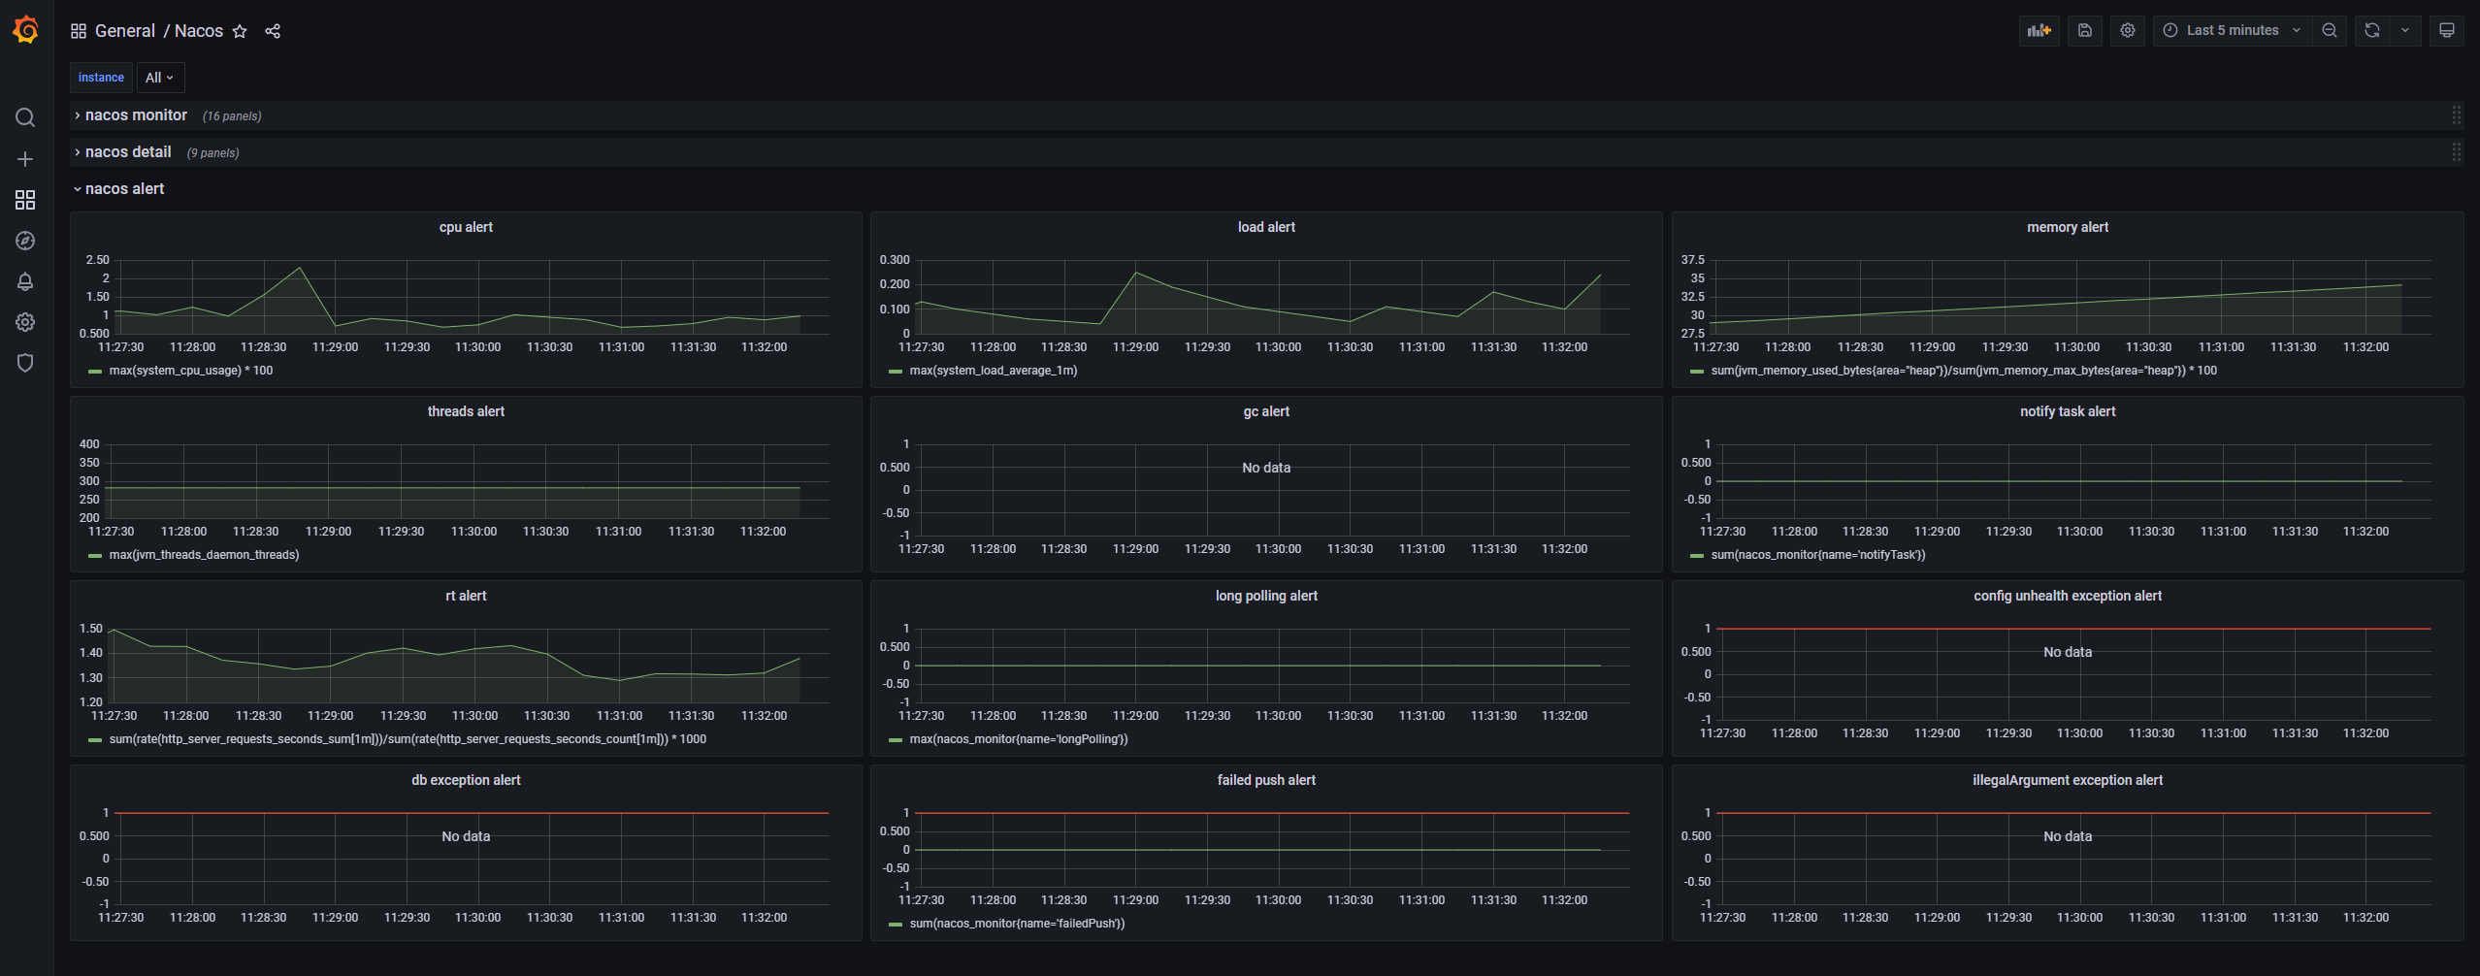Open the rt alert panel title menu

tap(466, 596)
